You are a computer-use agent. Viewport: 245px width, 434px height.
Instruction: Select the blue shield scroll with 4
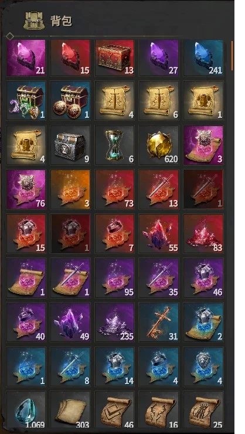click(x=203, y=367)
